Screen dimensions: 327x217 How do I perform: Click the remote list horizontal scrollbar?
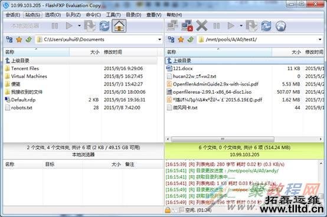[223, 139]
